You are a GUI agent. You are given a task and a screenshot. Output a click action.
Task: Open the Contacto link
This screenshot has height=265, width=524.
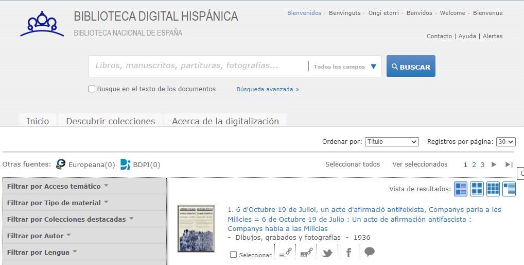tap(439, 36)
